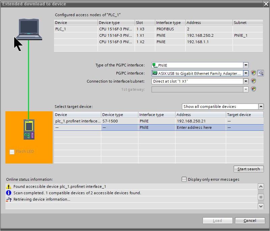Click Device type header of access nodes table
This screenshot has width=270, height=231.
tap(116, 23)
